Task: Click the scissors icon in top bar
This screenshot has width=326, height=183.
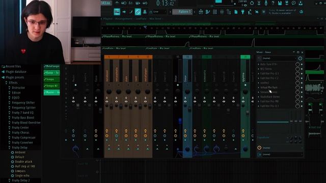Action: pos(259,3)
